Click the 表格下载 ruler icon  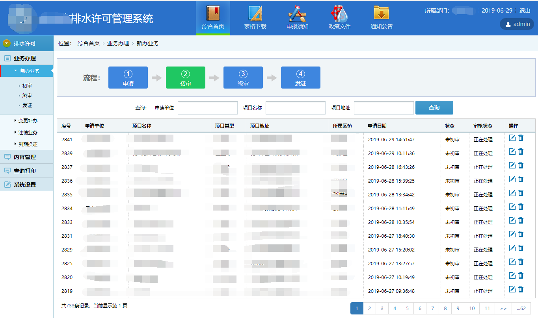255,13
